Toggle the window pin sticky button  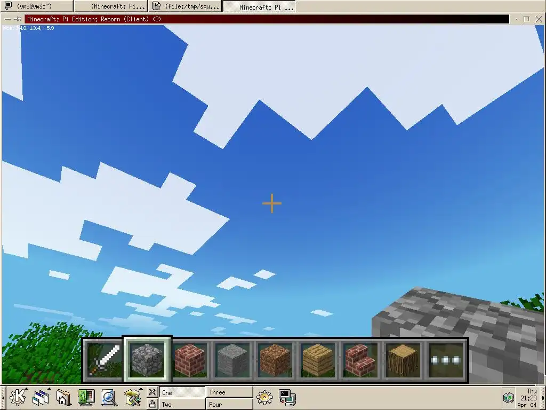18,19
